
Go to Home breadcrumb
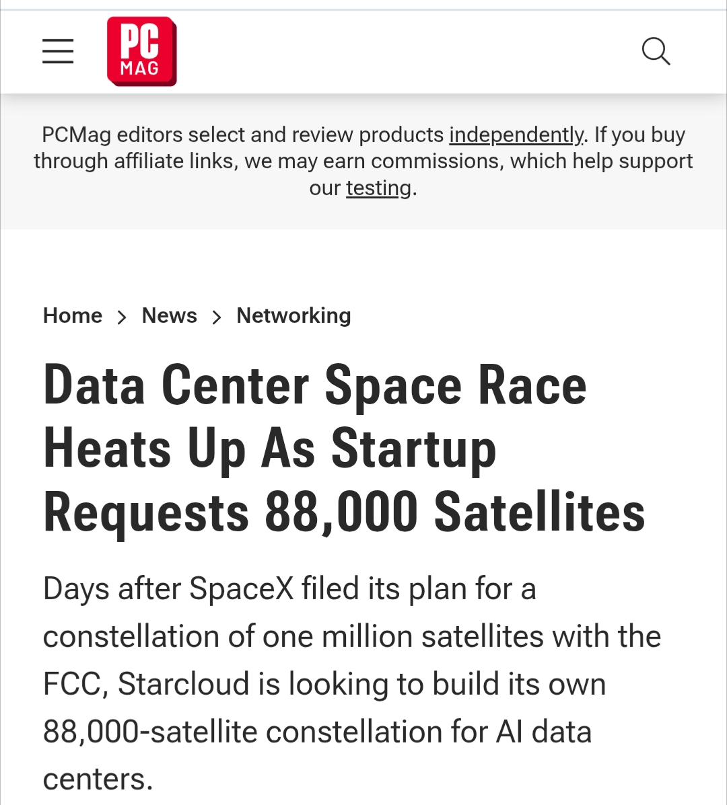(x=73, y=315)
